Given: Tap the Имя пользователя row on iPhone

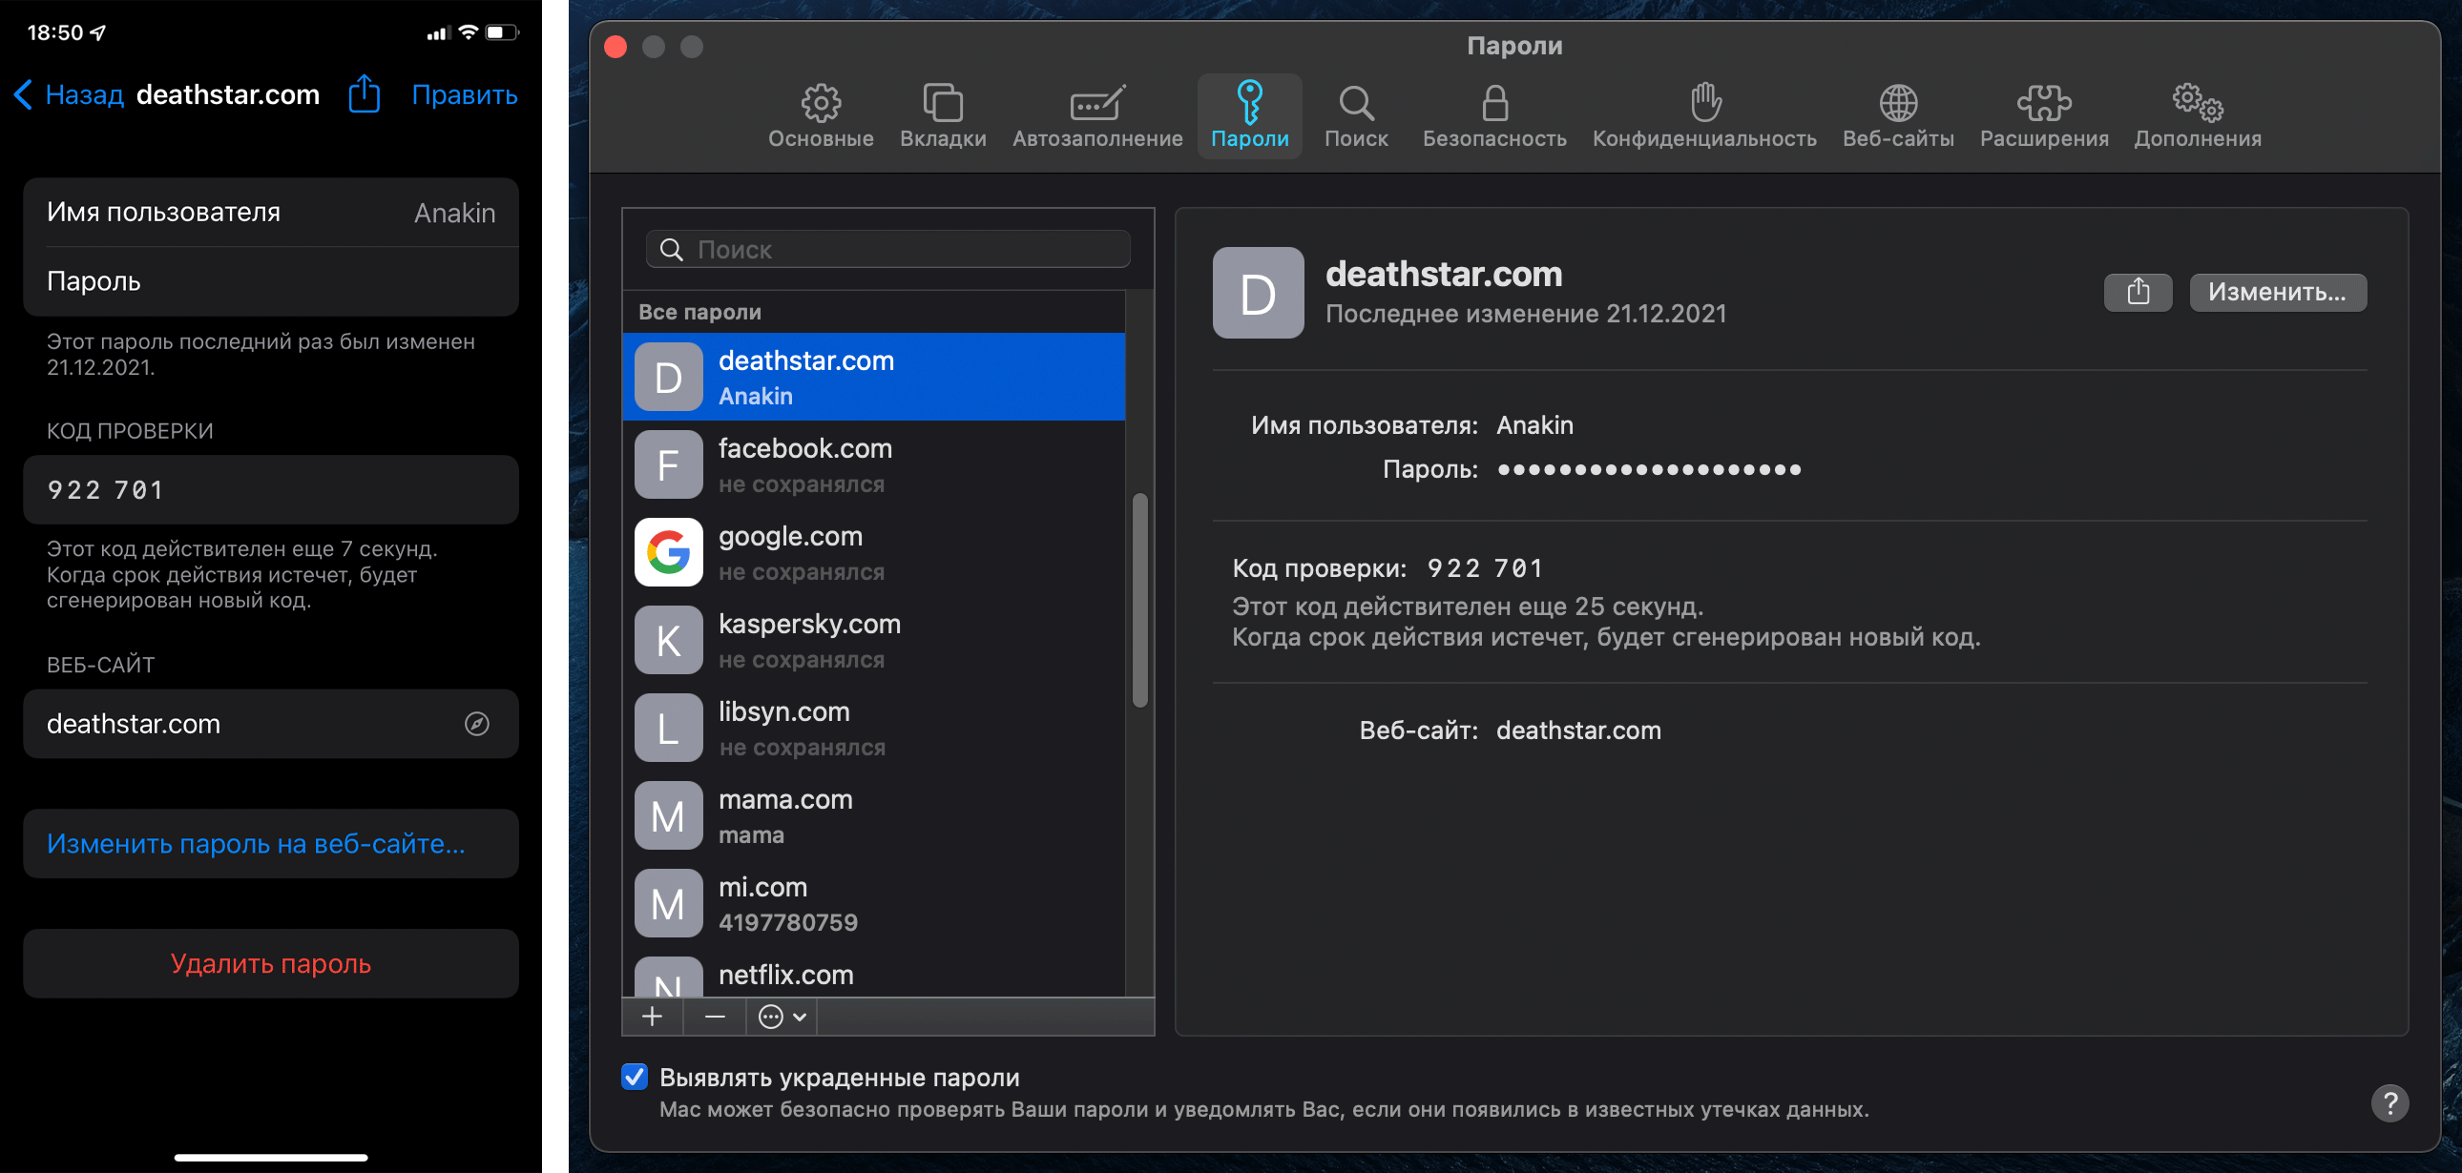Looking at the screenshot, I should [x=270, y=212].
